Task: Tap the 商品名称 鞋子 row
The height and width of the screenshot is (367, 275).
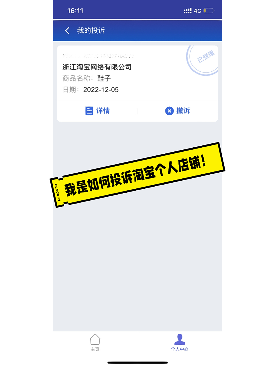Action: click(x=87, y=78)
